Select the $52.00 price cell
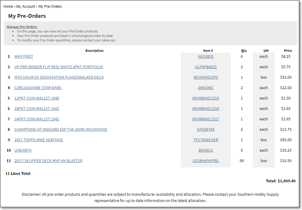The height and width of the screenshot is (210, 302). point(286,77)
